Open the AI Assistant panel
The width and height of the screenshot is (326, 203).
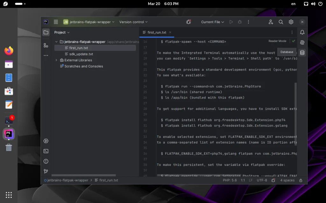(x=302, y=42)
